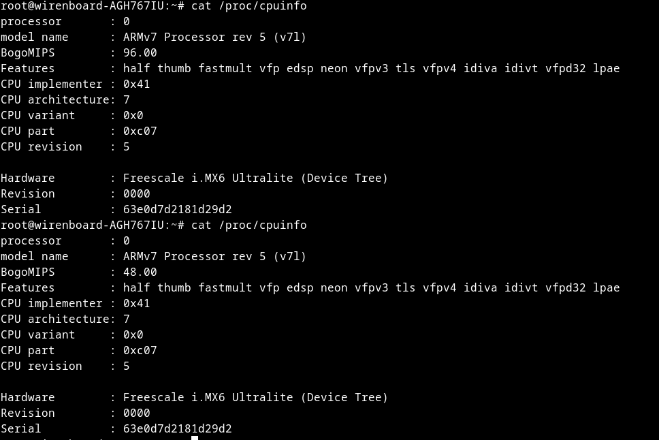Click the second ARMv7 Processor model name value
Image resolution: width=659 pixels, height=440 pixels.
214,256
